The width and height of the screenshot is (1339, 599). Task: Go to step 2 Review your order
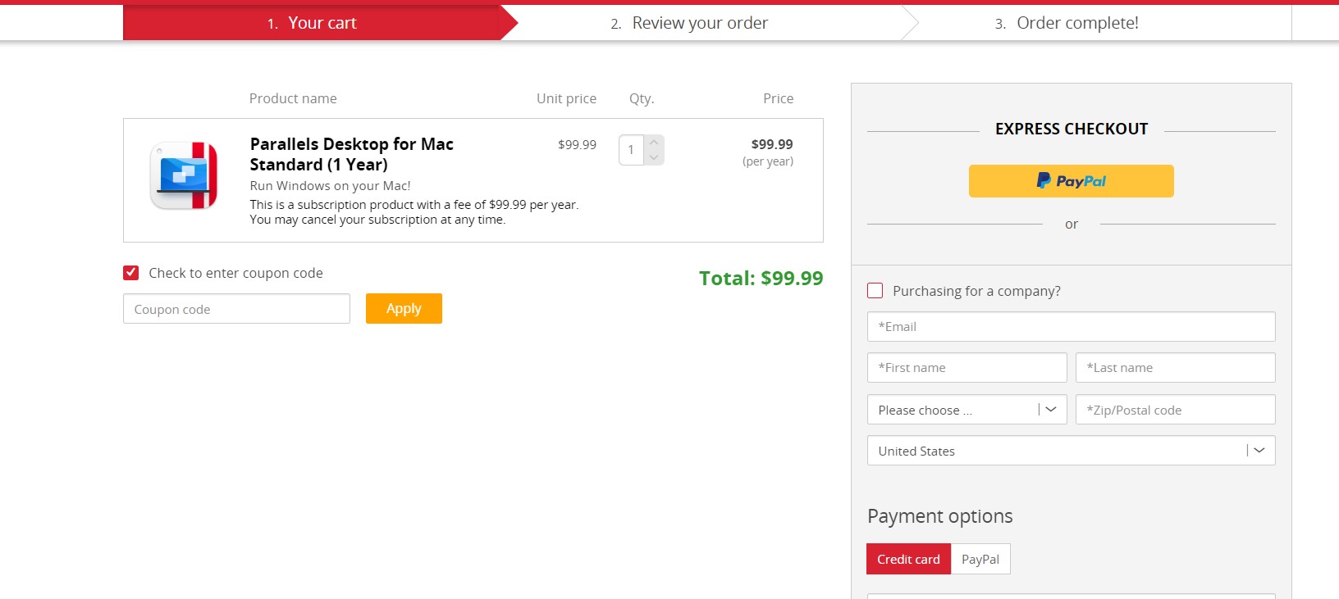click(x=689, y=23)
